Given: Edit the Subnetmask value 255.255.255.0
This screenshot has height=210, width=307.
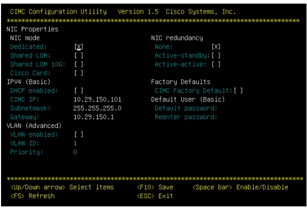Looking at the screenshot, I should pos(97,108).
